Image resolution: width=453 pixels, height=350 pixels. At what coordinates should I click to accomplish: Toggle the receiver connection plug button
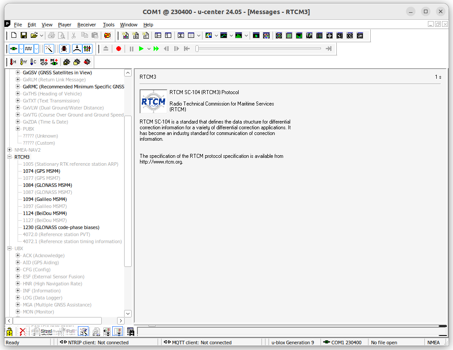(x=14, y=49)
